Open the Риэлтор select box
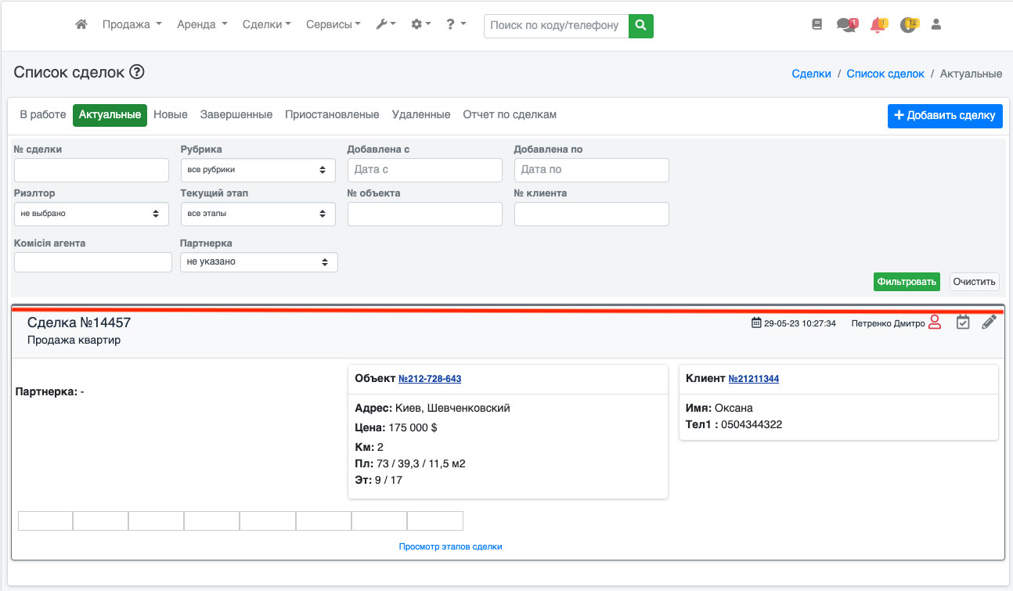Image resolution: width=1013 pixels, height=591 pixels. pyautogui.click(x=91, y=214)
